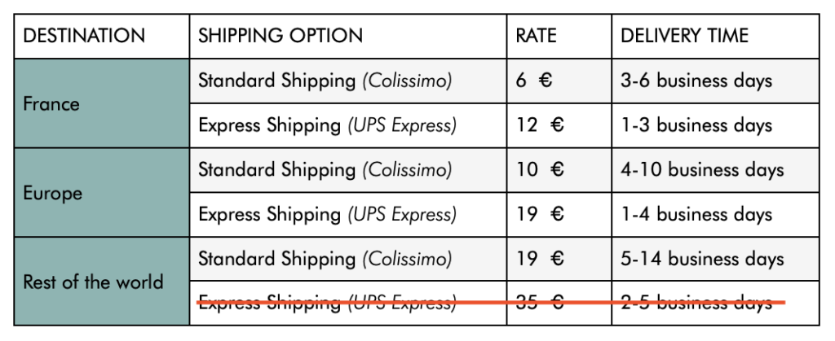This screenshot has height=341, width=835.
Task: Click the RATE column header
Action: 559,36
